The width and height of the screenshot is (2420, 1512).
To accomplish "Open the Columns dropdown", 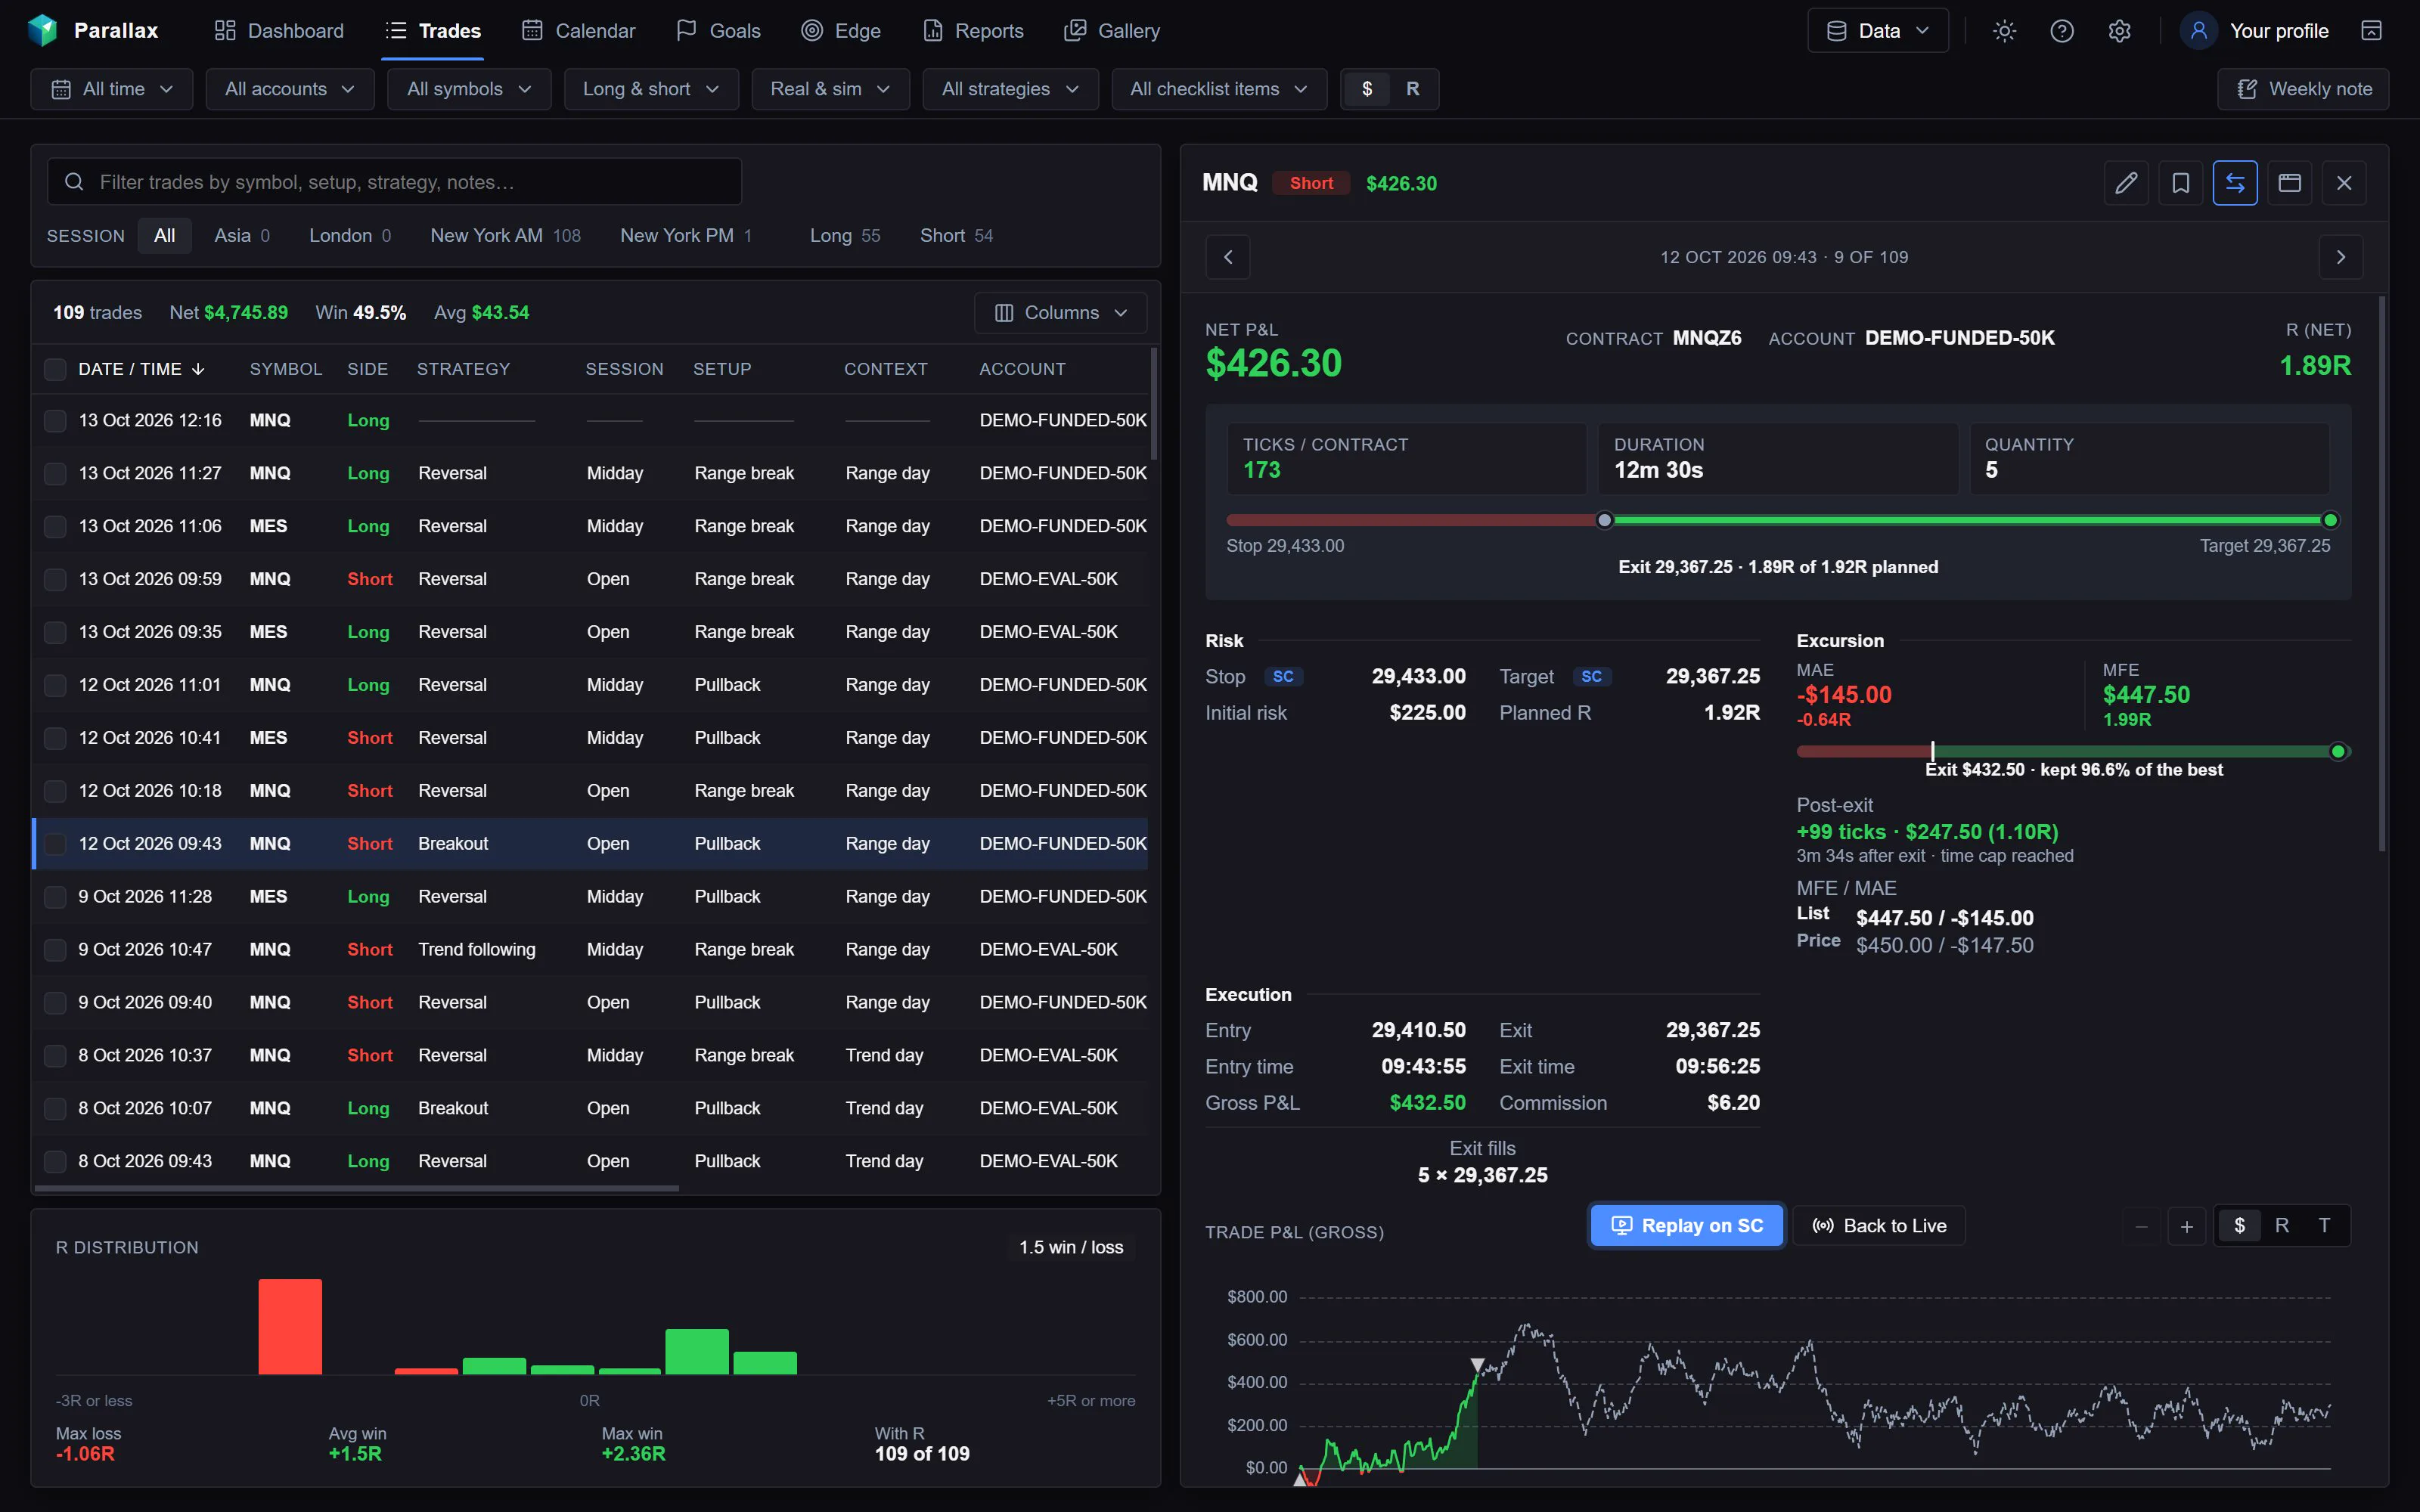I will click(1060, 313).
